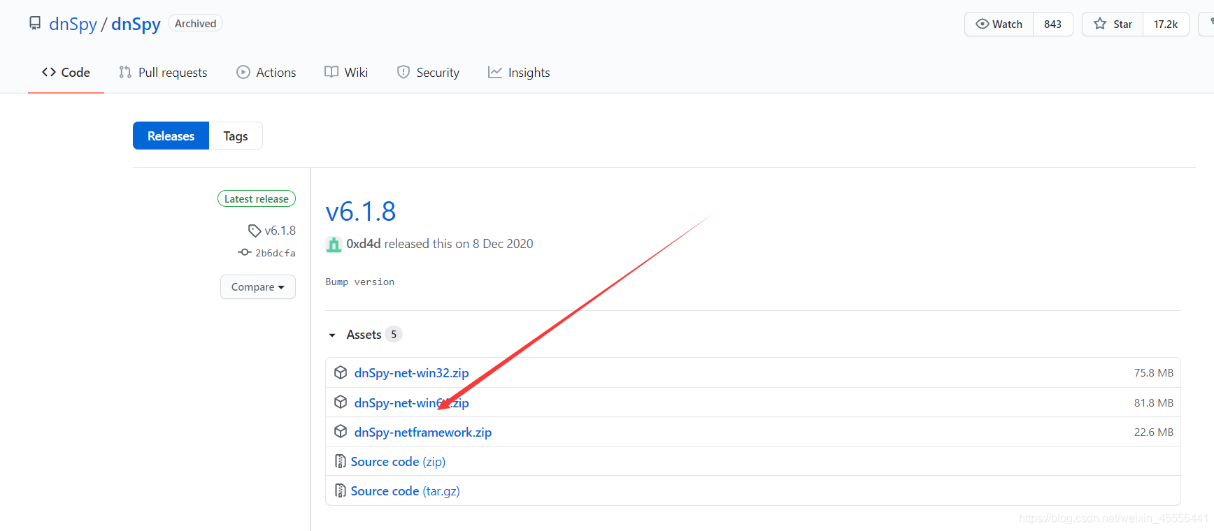The height and width of the screenshot is (531, 1214).
Task: Click the Actions play-circle icon
Action: pyautogui.click(x=243, y=72)
